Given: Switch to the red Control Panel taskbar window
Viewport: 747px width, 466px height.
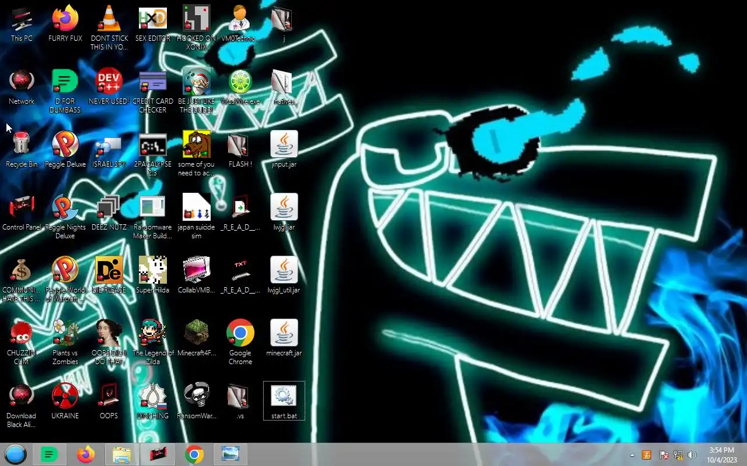Looking at the screenshot, I should 158,454.
